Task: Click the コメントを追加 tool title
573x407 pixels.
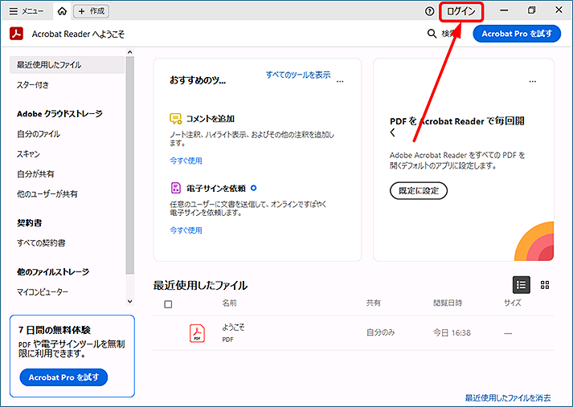Action: (x=211, y=119)
